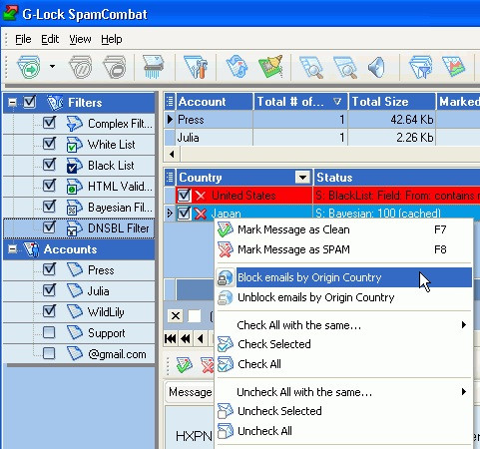Click the 42.64 Kb total size cell
Image resolution: width=480 pixels, height=449 pixels.
click(x=391, y=120)
